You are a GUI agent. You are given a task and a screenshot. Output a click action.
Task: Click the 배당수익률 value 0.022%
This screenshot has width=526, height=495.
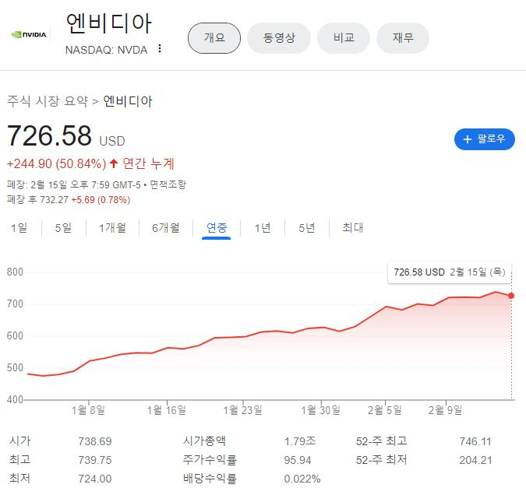point(302,479)
